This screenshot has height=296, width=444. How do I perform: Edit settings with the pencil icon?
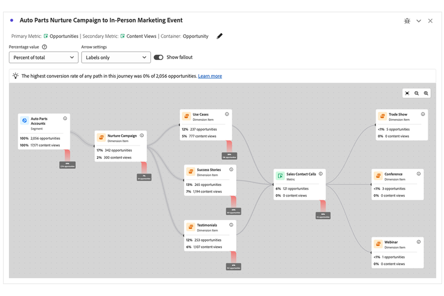point(220,36)
